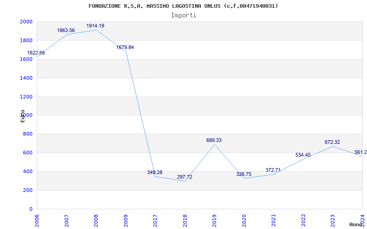This screenshot has width=367, height=229.
Task: Click the chart title FONDAZIONE R.S.A. MASSIMO LAGOSTINA ONLUS
Action: [183, 6]
